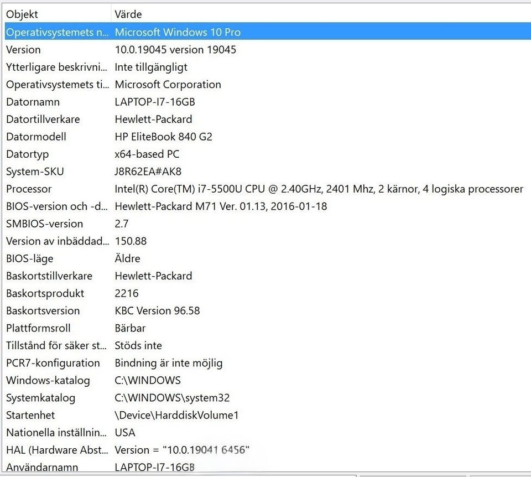531x477 pixels.
Task: Select the Plattformsroll Bärbar row
Action: pos(130,328)
